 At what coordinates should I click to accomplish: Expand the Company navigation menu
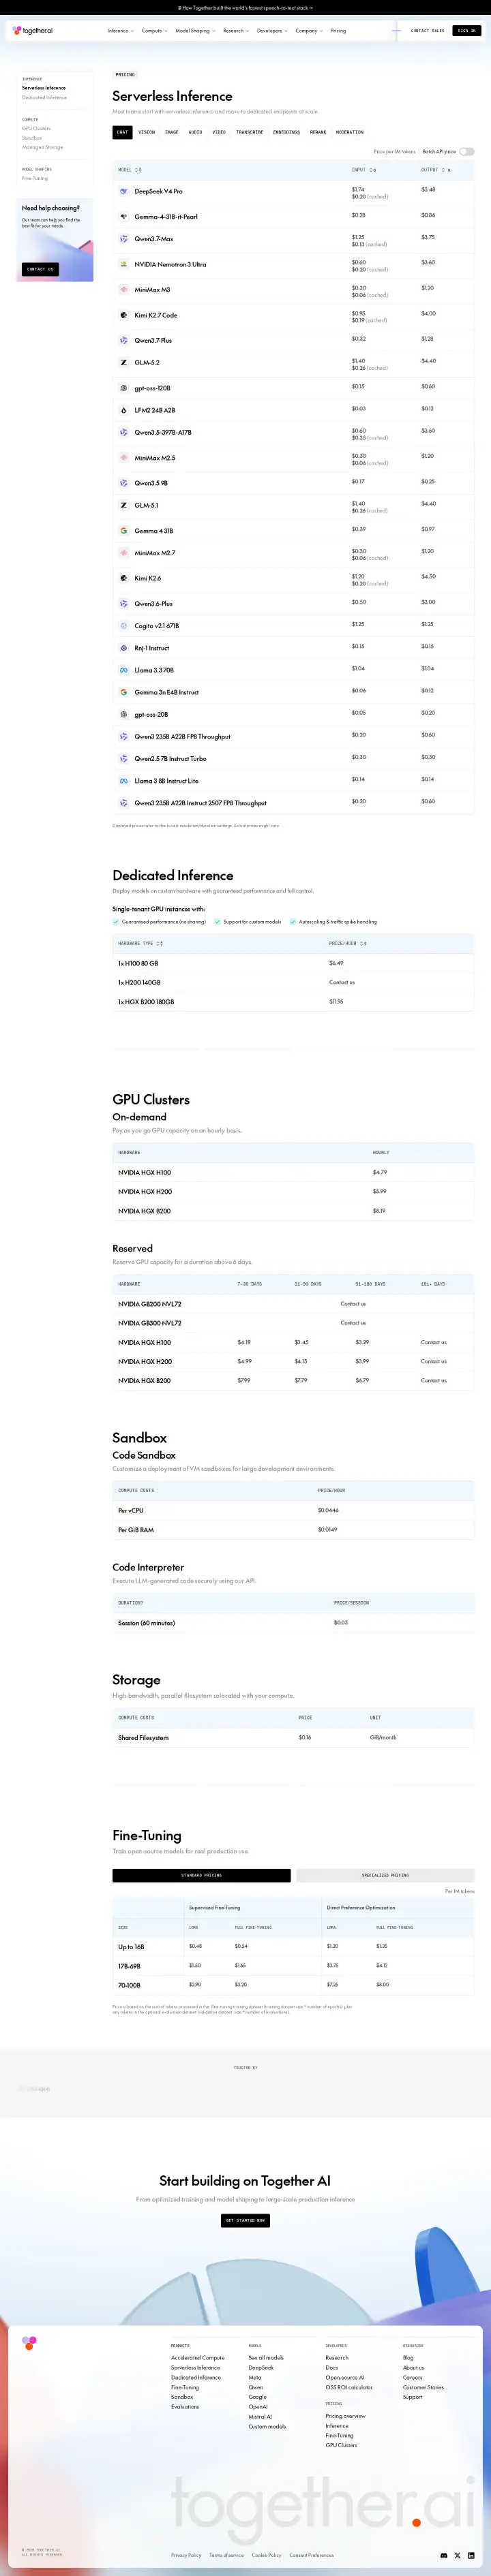(309, 31)
